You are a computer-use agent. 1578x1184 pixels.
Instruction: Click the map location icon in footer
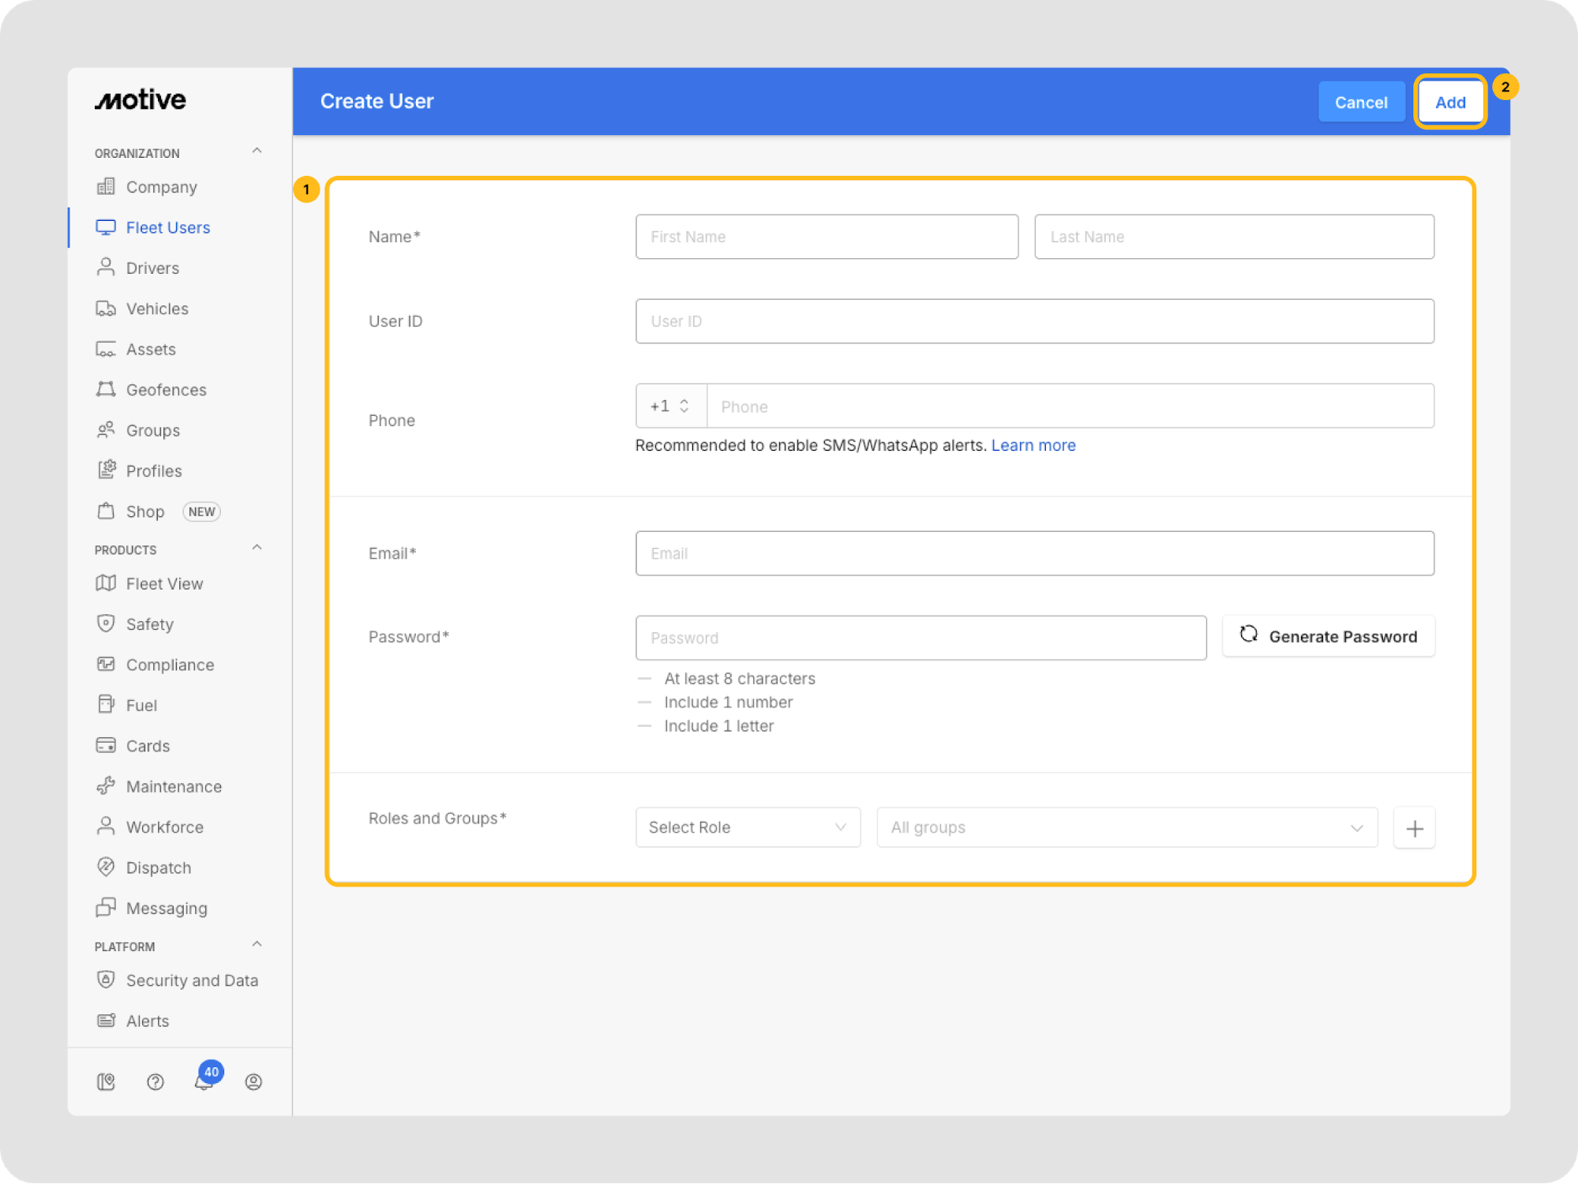[x=106, y=1081]
